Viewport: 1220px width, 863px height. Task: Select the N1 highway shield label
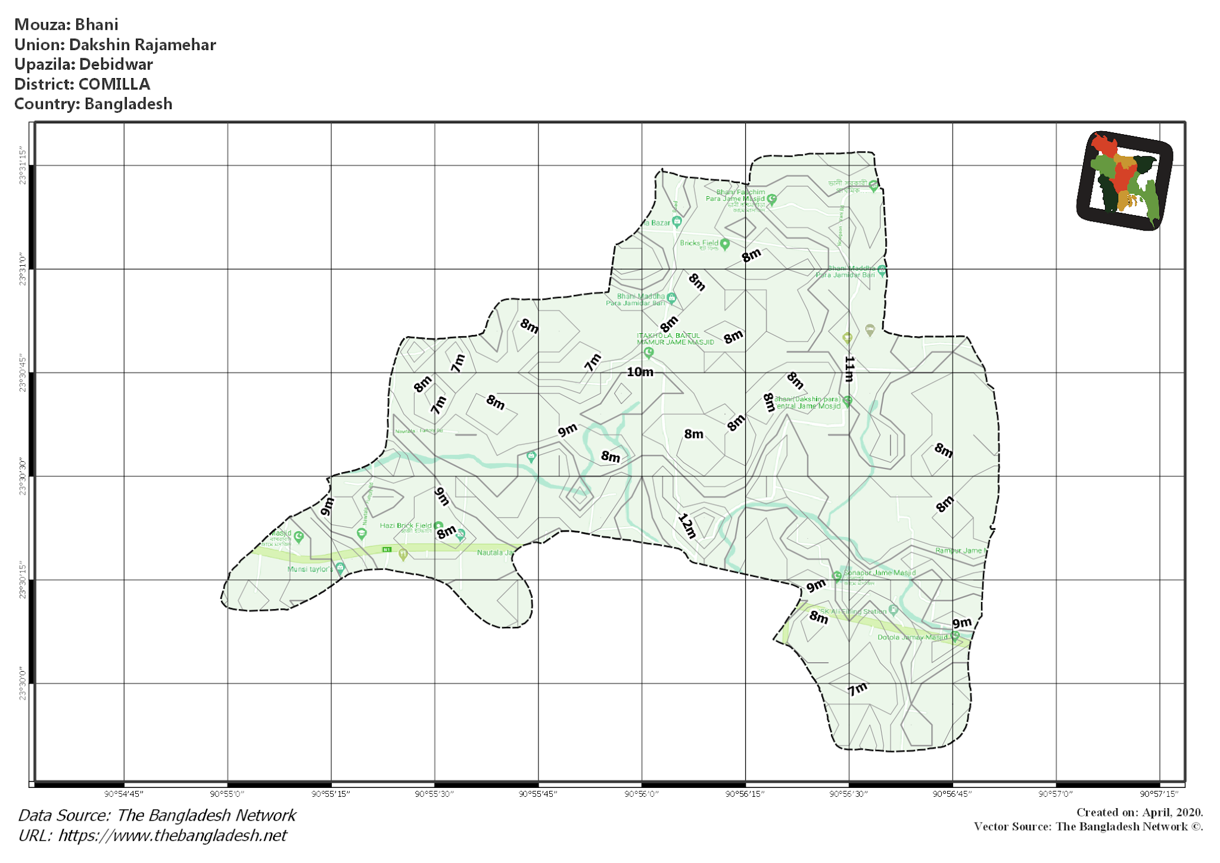coord(387,550)
